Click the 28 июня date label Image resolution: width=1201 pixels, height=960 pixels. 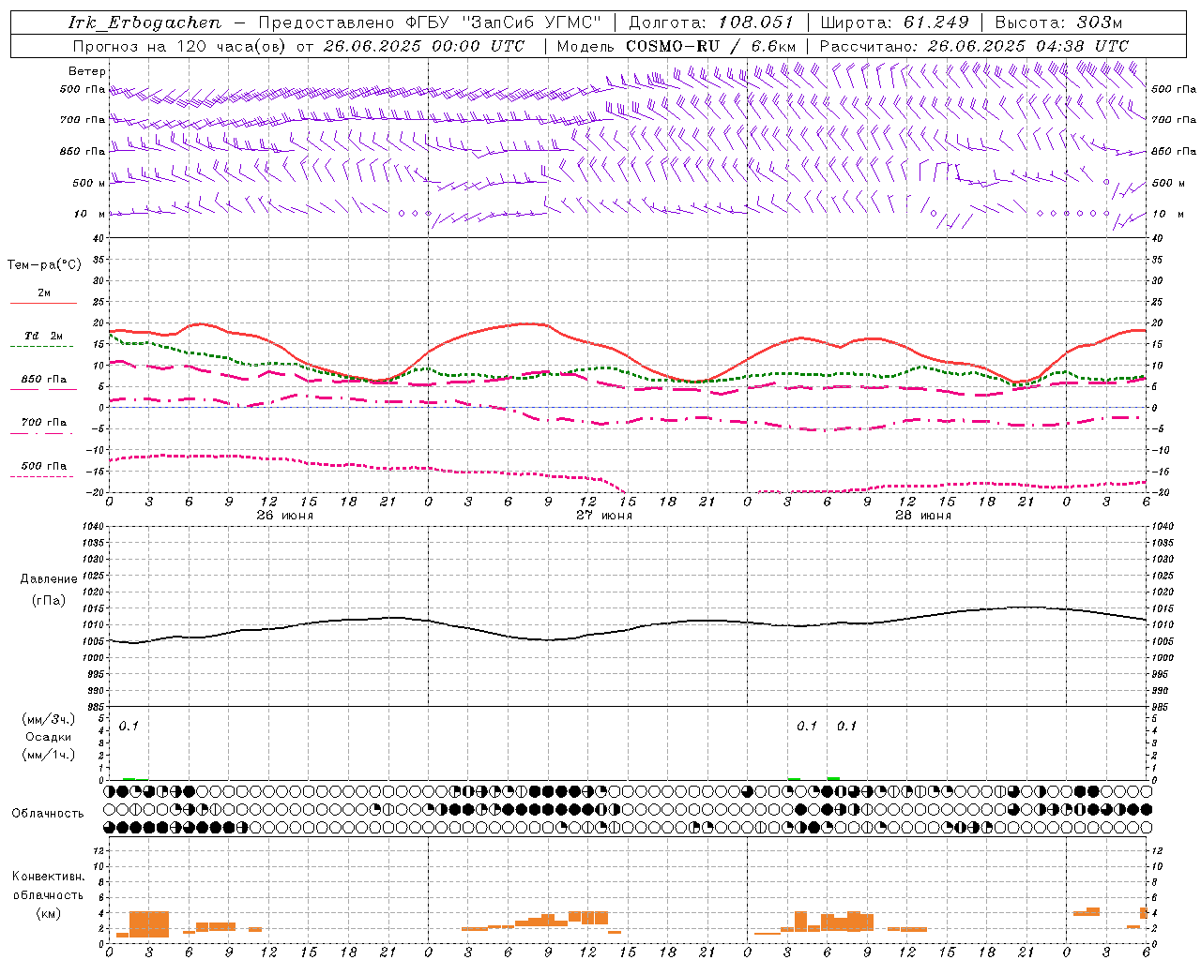pyautogui.click(x=923, y=516)
